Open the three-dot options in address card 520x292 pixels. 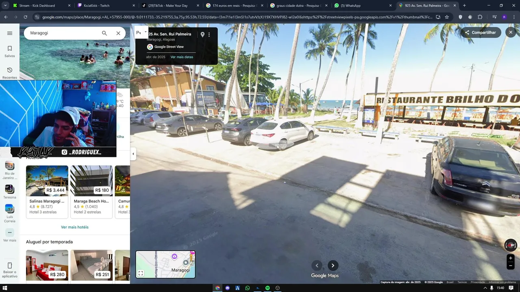[209, 34]
